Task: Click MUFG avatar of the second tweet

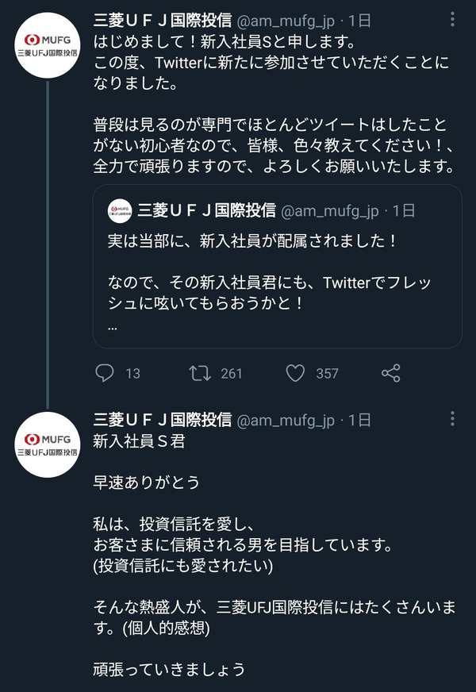Action: coord(48,444)
